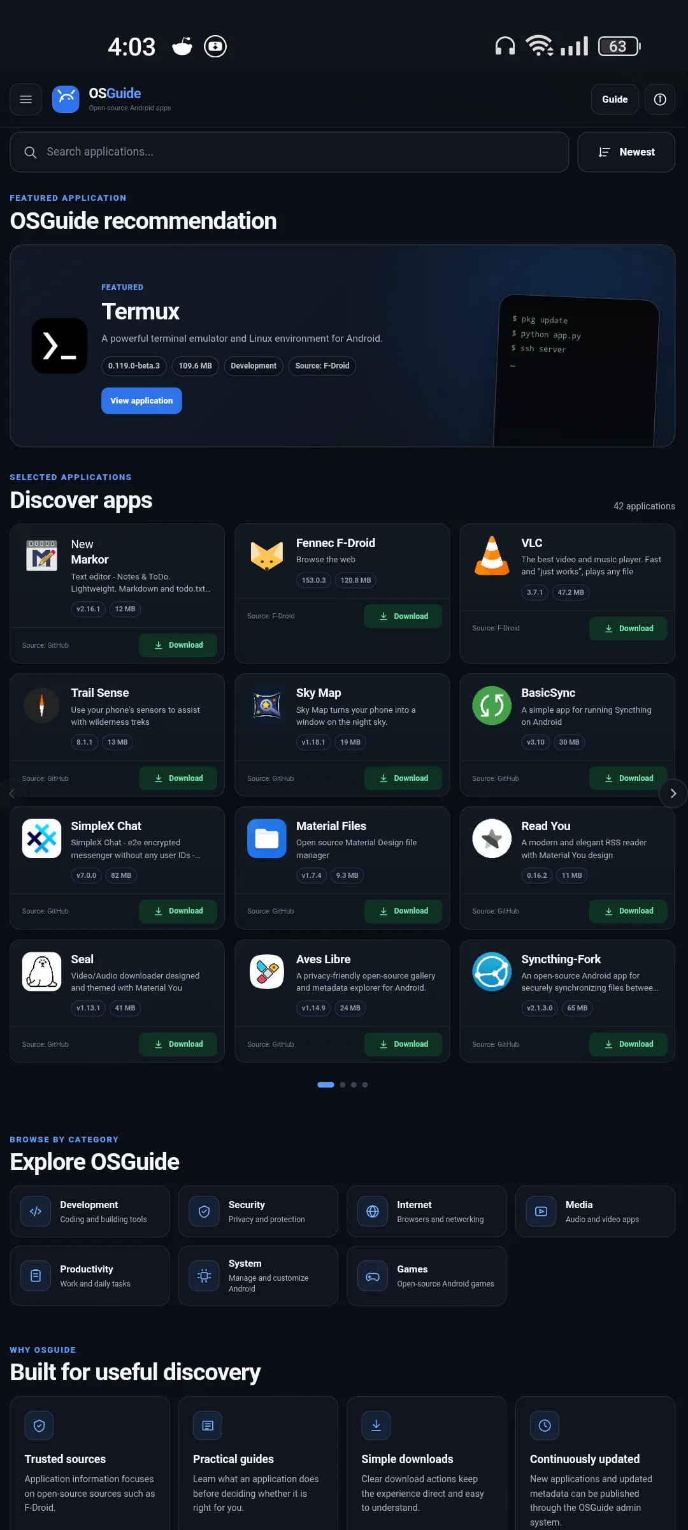Click the 0.119.0-beta.3 version tag
Screen dimensions: 688x1530
tap(134, 366)
